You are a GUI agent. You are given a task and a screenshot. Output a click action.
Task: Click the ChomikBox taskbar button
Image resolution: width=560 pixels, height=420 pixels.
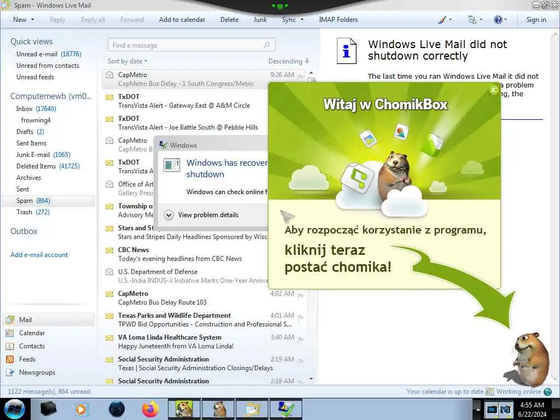(184, 409)
